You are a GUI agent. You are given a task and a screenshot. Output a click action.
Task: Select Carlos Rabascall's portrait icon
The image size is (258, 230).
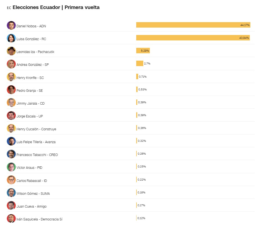pyautogui.click(x=11, y=180)
